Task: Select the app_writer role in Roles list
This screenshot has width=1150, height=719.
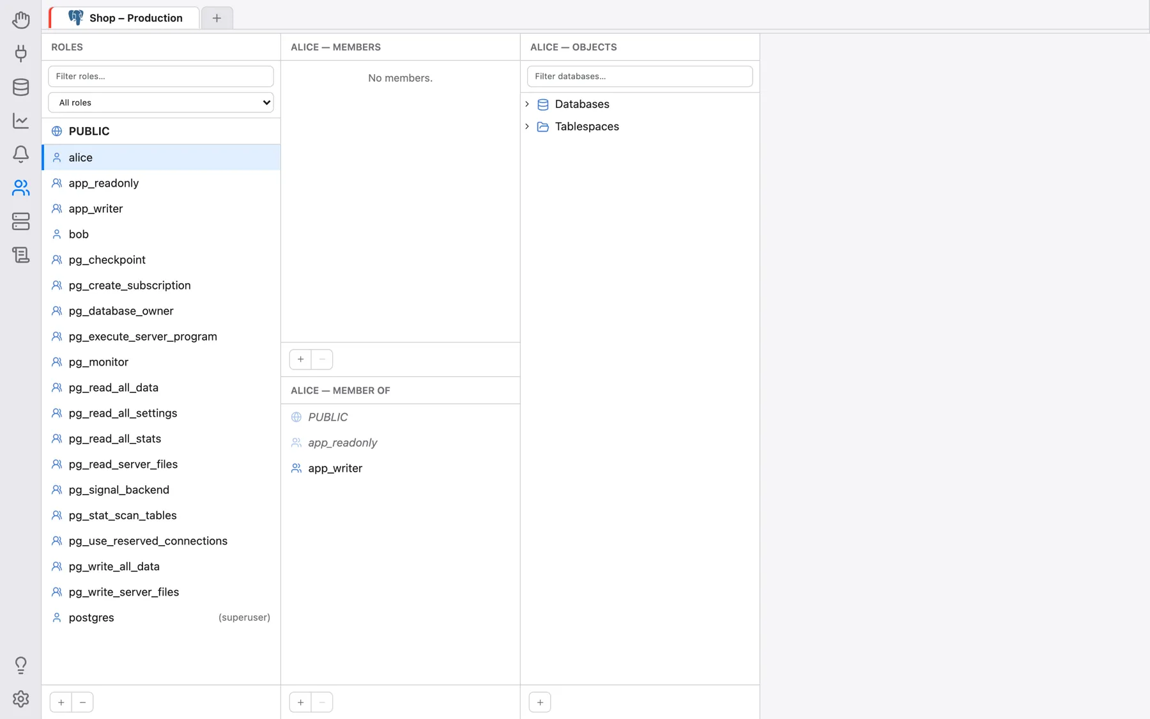Action: (x=161, y=208)
